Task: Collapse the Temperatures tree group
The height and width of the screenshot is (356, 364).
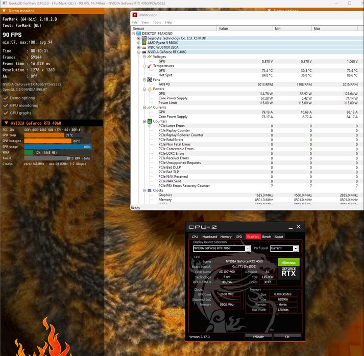Action: (144, 66)
